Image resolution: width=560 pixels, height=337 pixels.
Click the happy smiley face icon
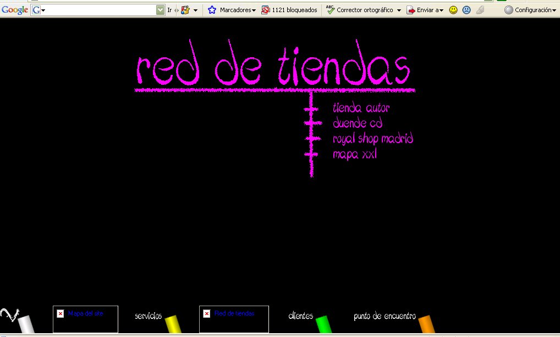453,10
